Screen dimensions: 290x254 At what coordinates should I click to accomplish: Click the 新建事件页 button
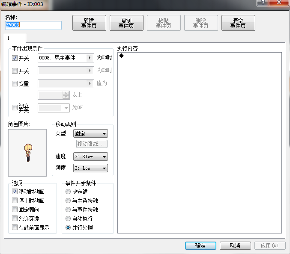tap(89, 23)
